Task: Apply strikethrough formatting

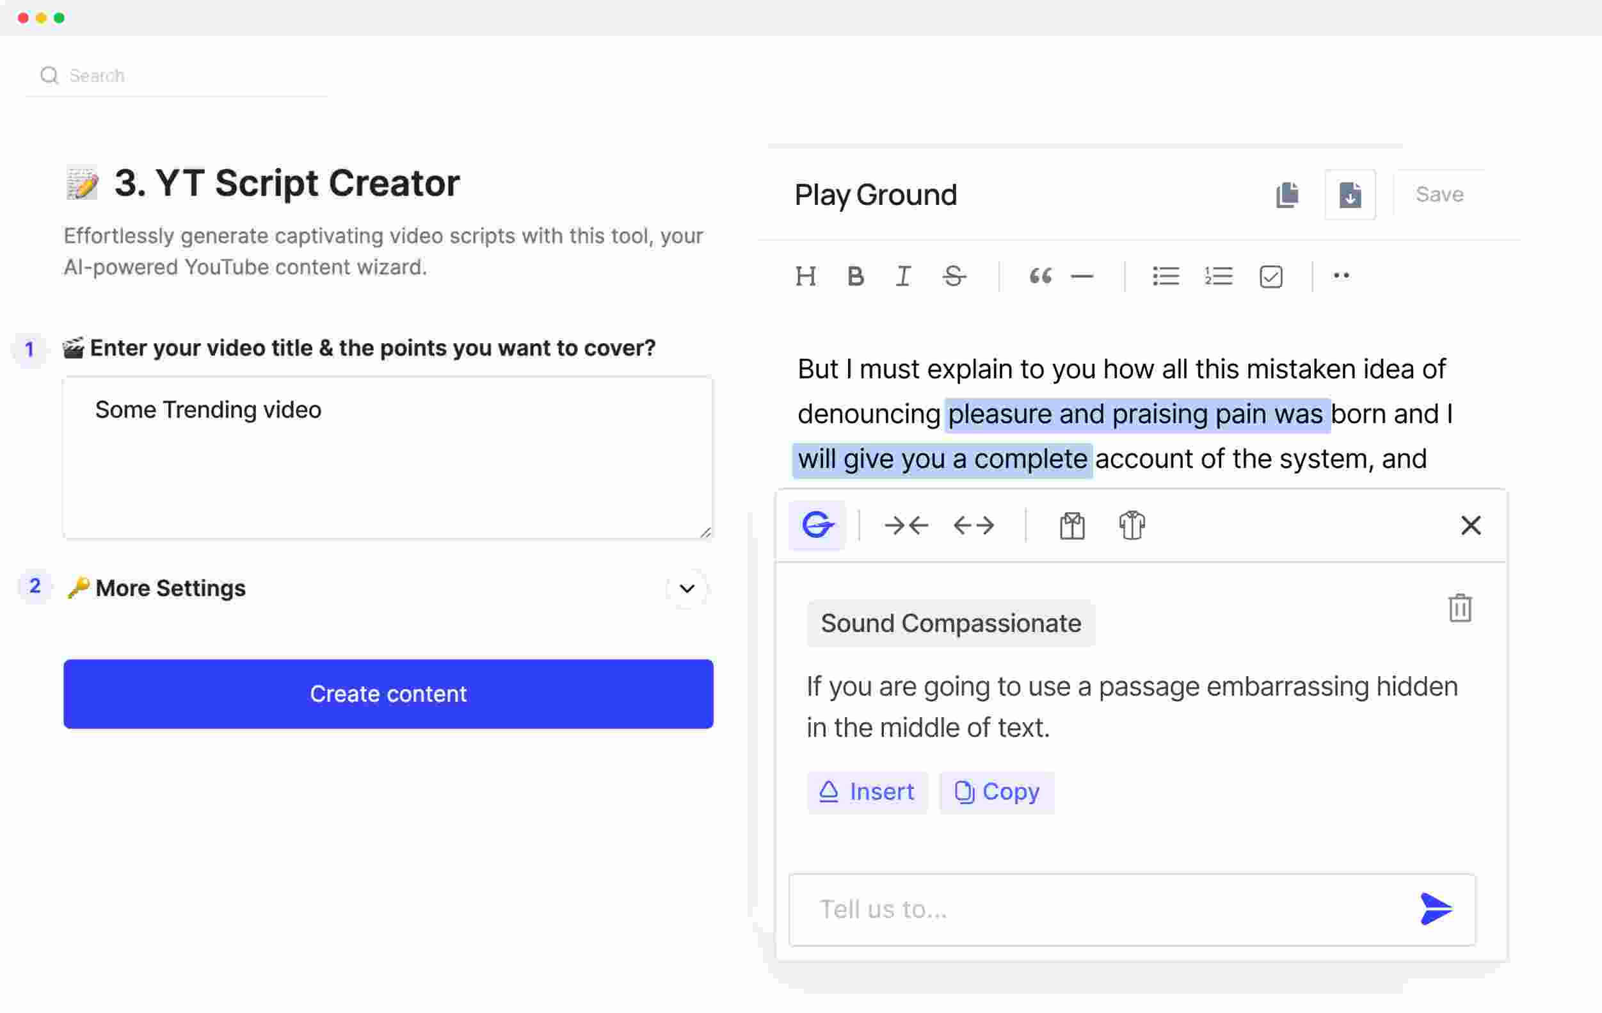Action: coord(954,276)
